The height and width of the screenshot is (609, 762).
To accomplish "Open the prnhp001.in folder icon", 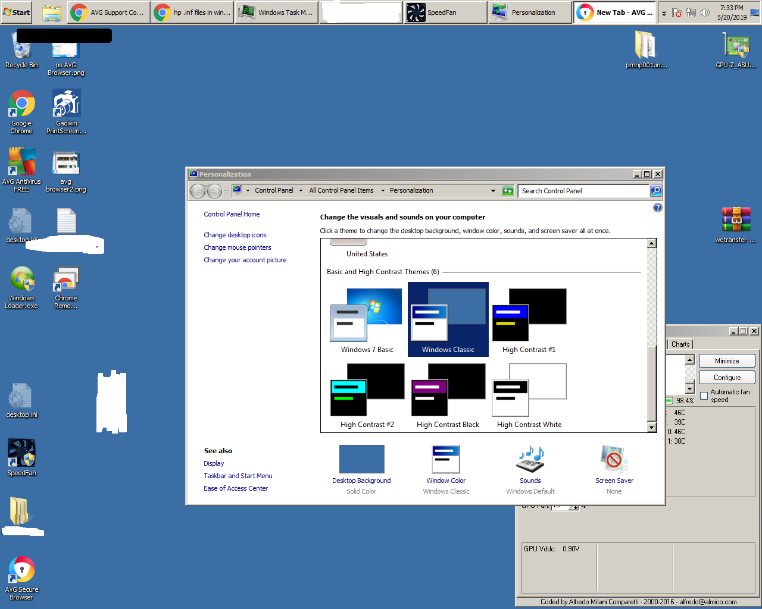I will (647, 50).
